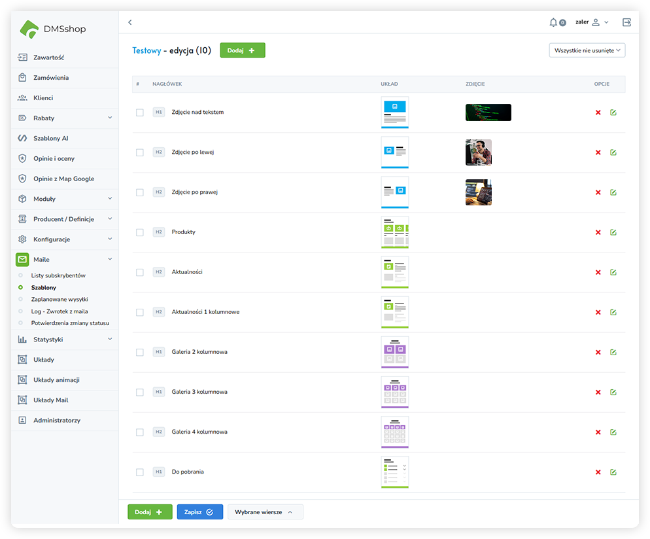Edit the Galeria 2 kolumnowa row
Viewport: 650px width, 539px height.
coord(613,353)
